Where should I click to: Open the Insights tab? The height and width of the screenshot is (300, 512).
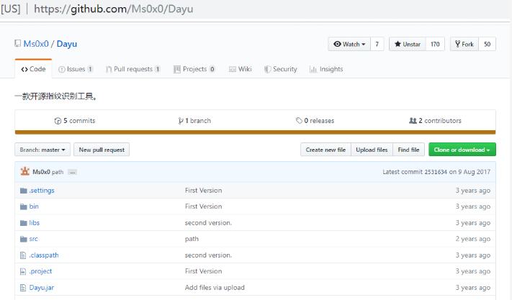click(326, 69)
